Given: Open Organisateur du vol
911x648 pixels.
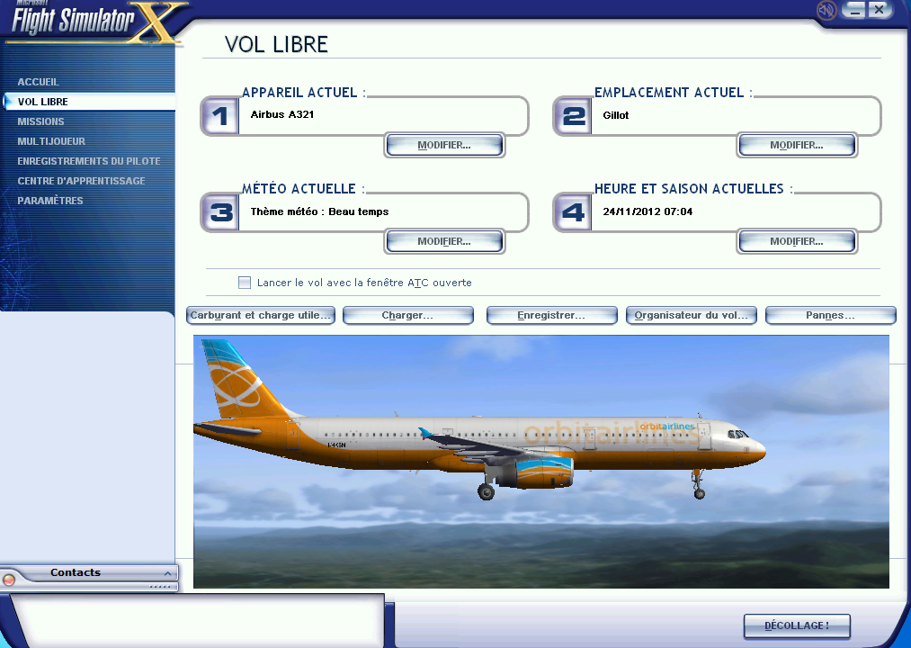Looking at the screenshot, I should [692, 315].
